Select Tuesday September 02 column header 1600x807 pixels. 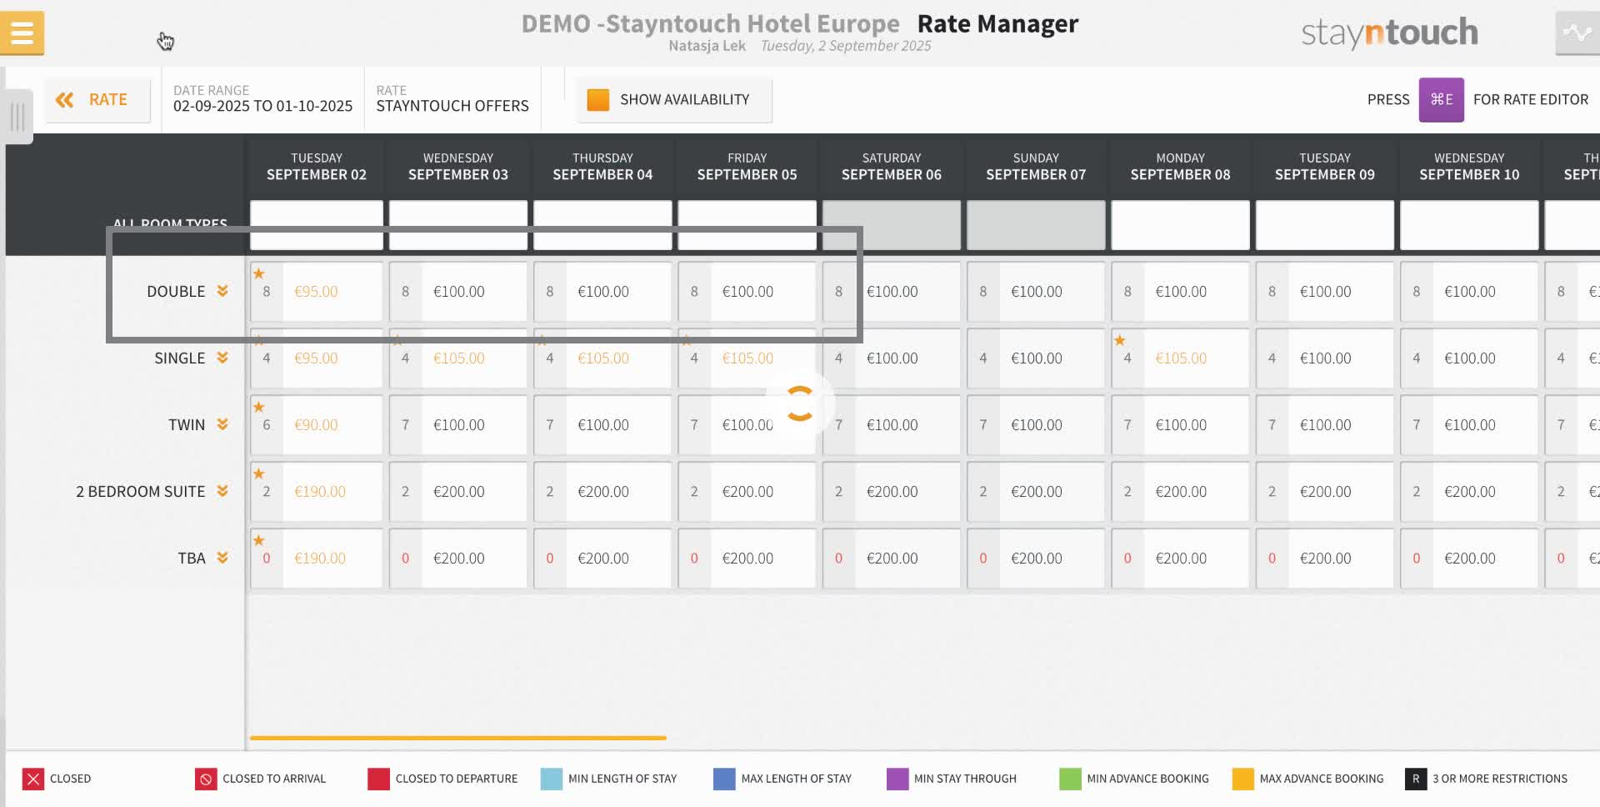coord(317,167)
